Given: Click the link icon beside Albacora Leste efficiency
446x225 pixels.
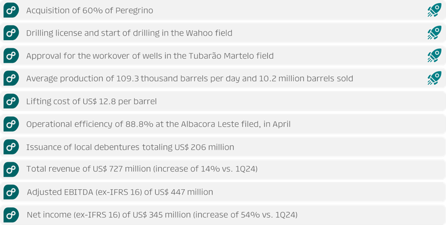Looking at the screenshot, I should pyautogui.click(x=11, y=124).
